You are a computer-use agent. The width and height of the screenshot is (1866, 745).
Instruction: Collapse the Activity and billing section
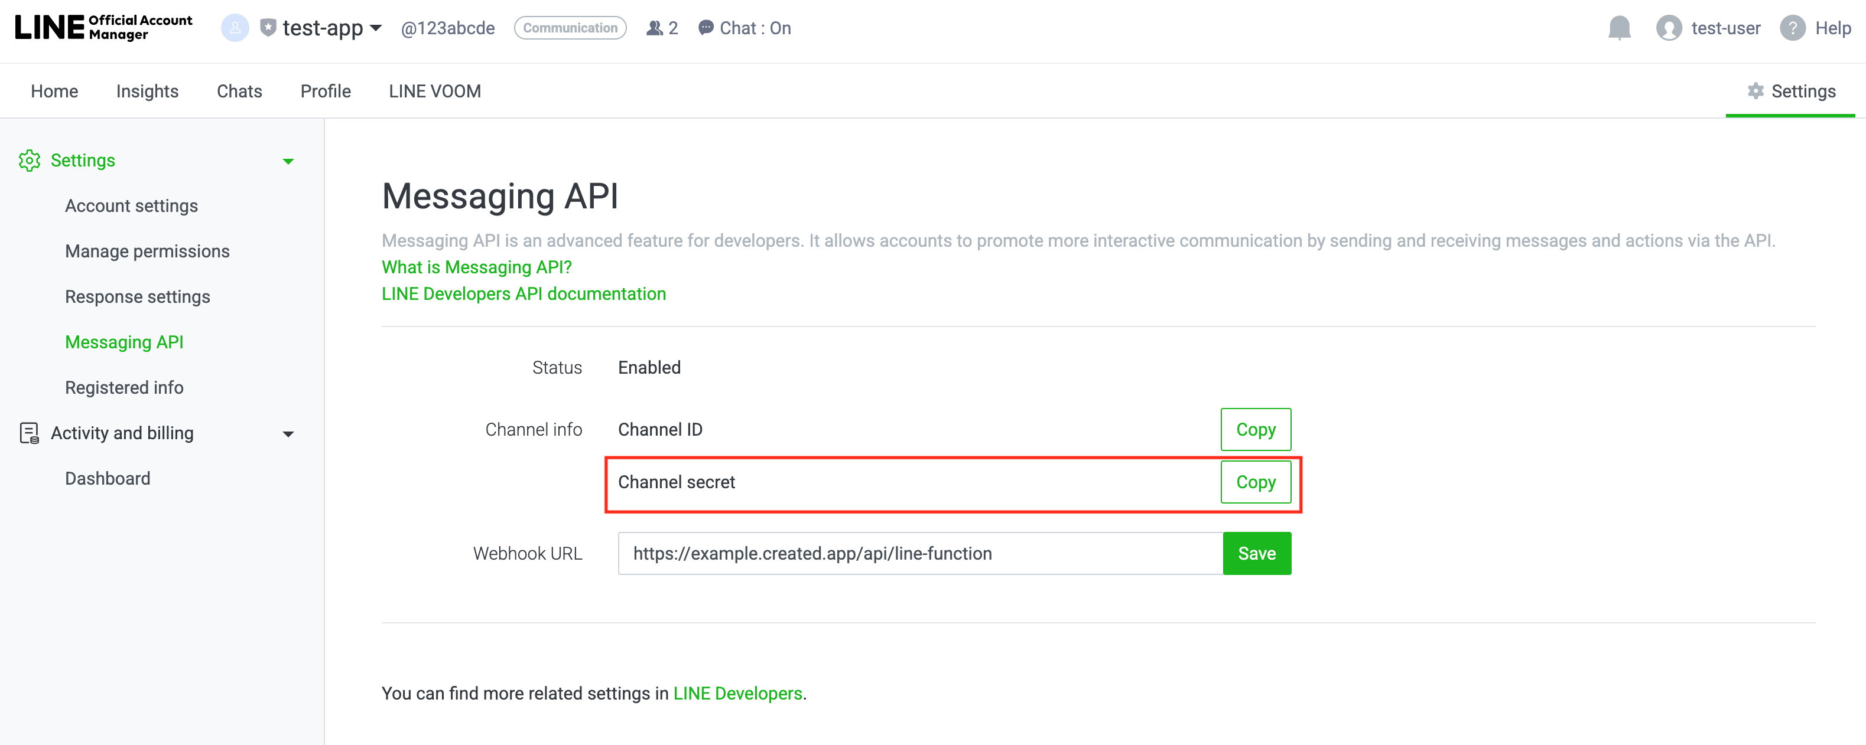coord(288,434)
